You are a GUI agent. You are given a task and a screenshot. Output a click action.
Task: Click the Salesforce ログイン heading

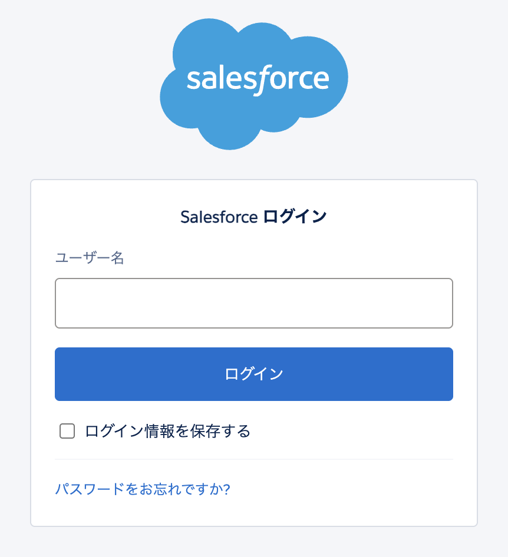253,217
